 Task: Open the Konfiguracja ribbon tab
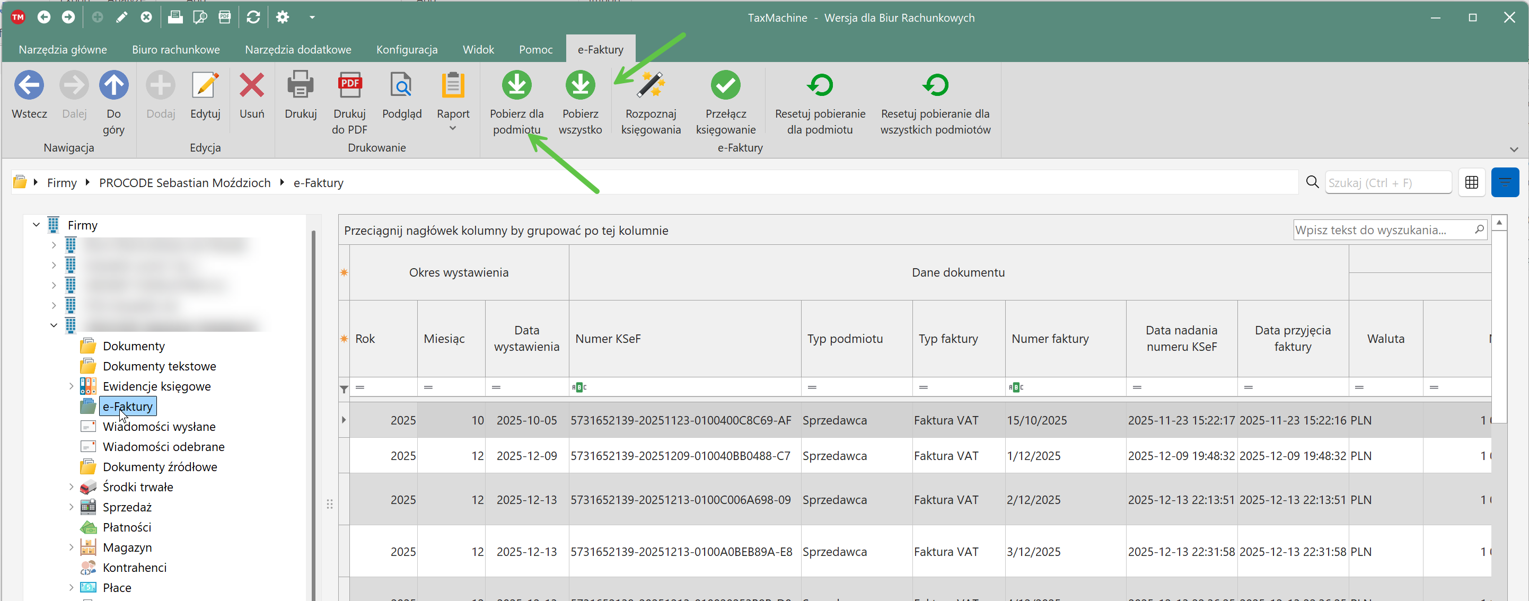[407, 49]
